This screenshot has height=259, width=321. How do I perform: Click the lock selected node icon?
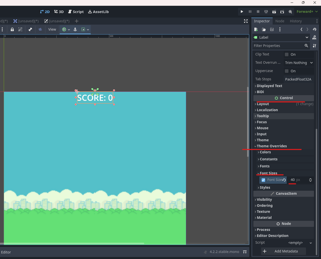12,29
